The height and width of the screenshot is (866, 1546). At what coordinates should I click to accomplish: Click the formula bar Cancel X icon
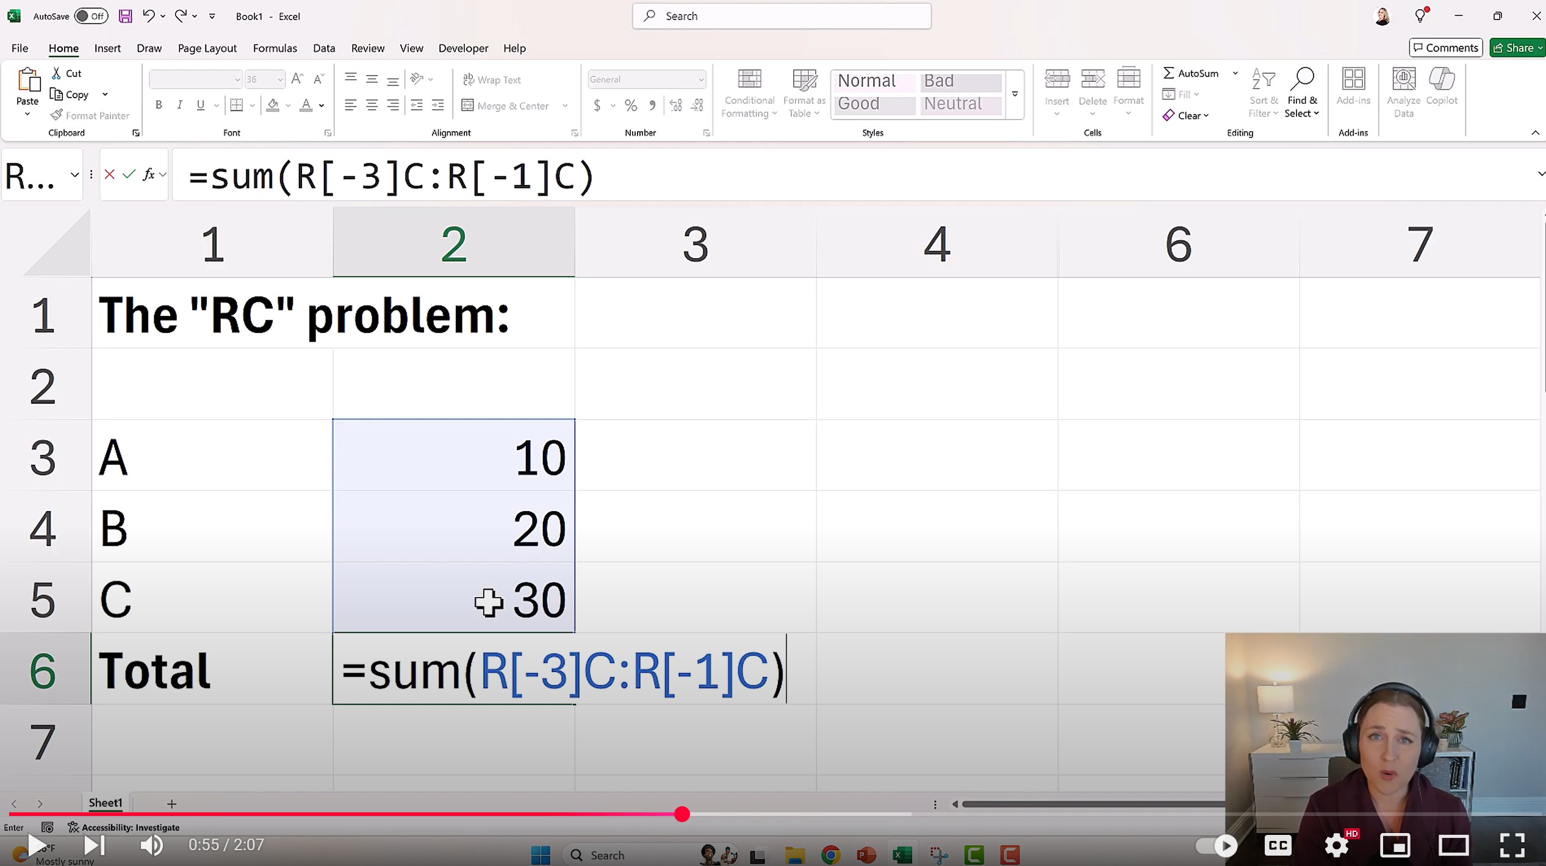coord(110,174)
